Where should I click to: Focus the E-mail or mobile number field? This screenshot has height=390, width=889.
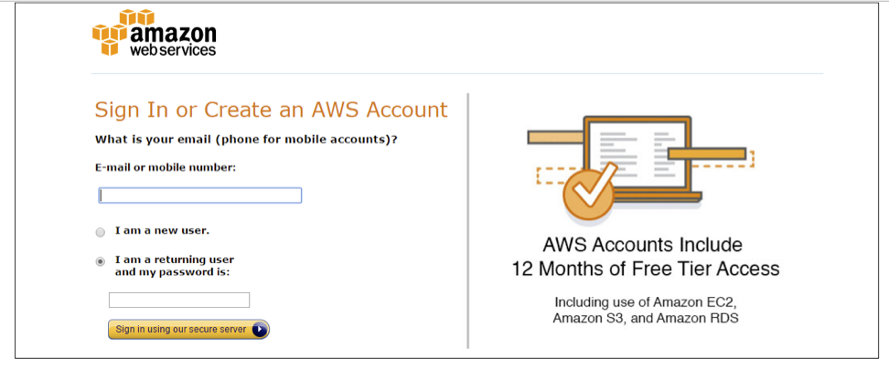pos(200,195)
